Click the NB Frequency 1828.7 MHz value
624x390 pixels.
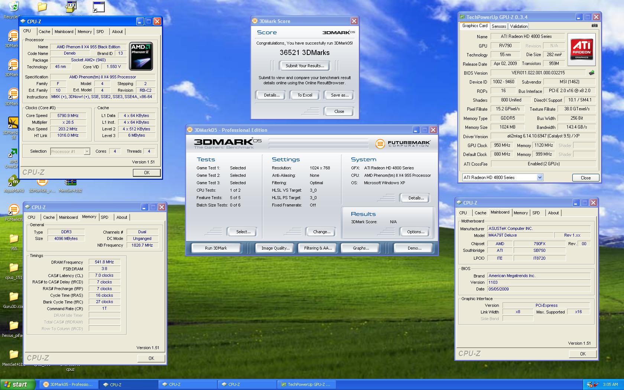[x=142, y=246]
